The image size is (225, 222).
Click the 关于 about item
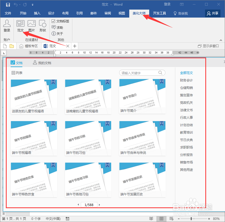tap(57, 34)
